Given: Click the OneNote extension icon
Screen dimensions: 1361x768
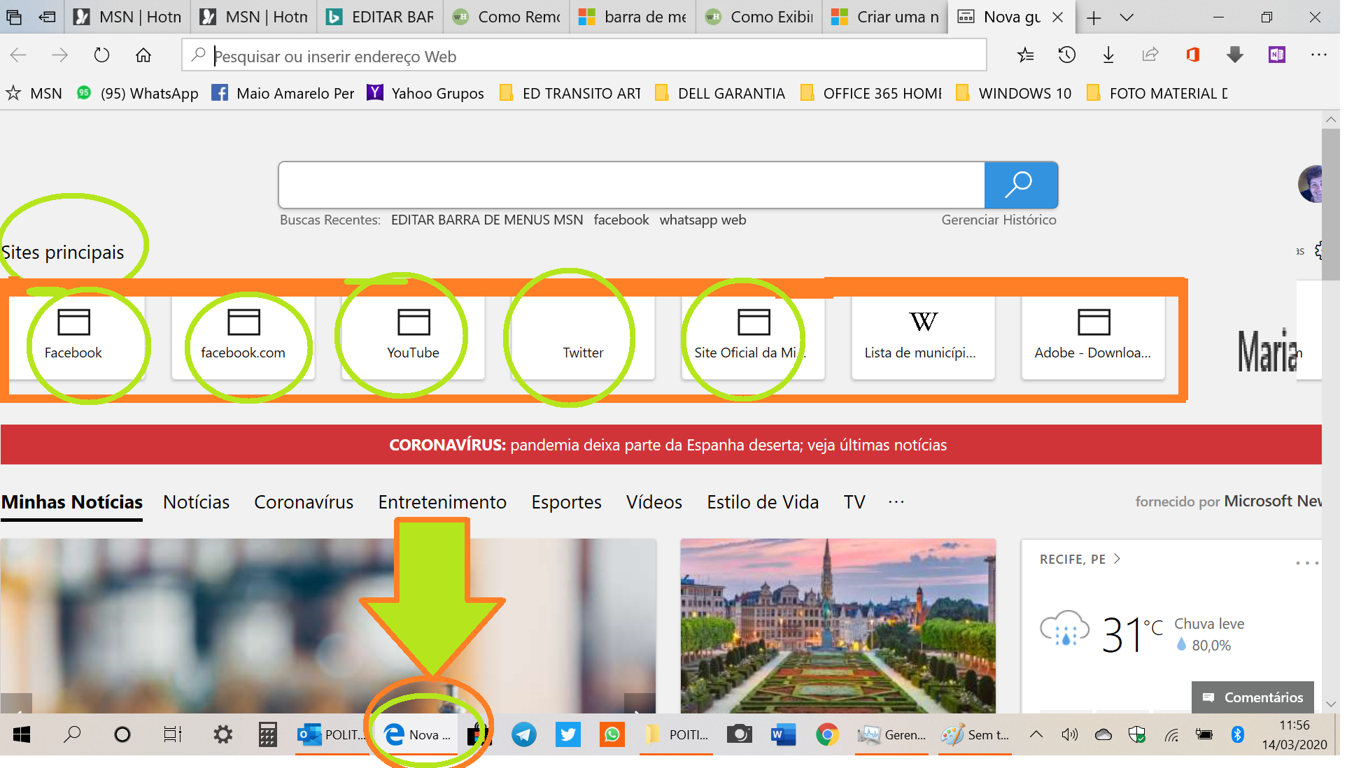Looking at the screenshot, I should pos(1277,55).
